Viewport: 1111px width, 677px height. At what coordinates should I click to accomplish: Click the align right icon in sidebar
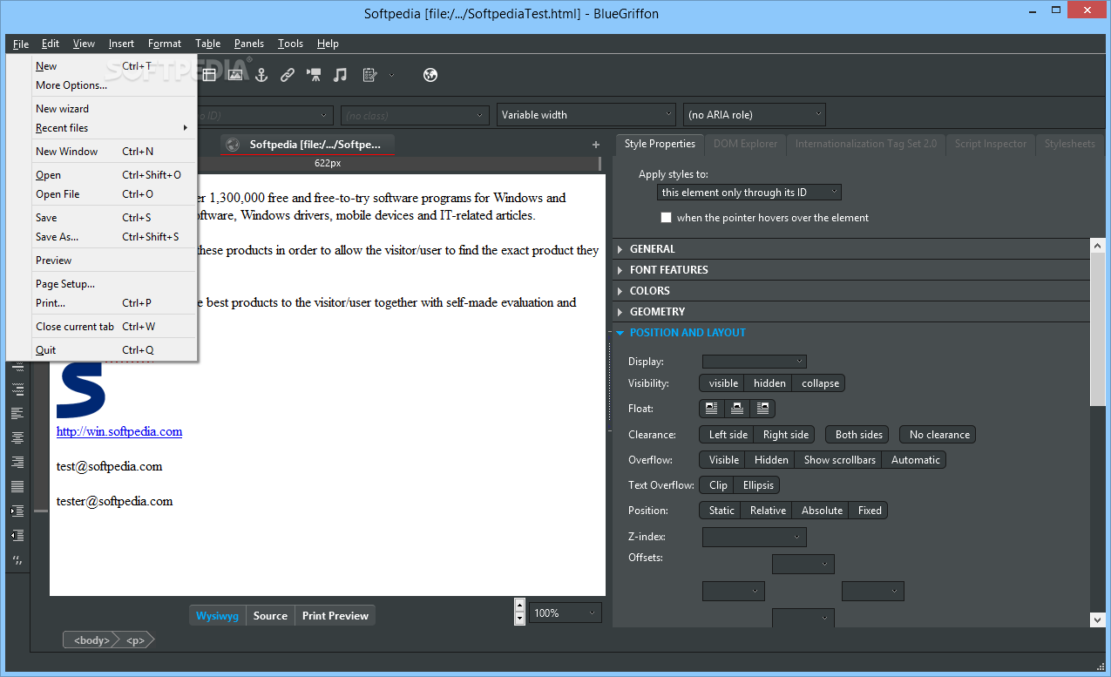[17, 462]
